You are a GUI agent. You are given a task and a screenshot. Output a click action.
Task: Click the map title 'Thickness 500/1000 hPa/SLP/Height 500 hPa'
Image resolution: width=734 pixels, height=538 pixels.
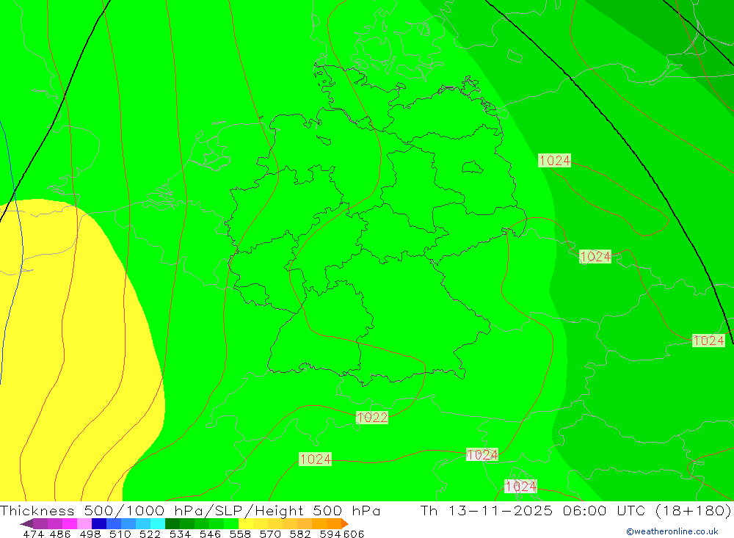pos(190,510)
